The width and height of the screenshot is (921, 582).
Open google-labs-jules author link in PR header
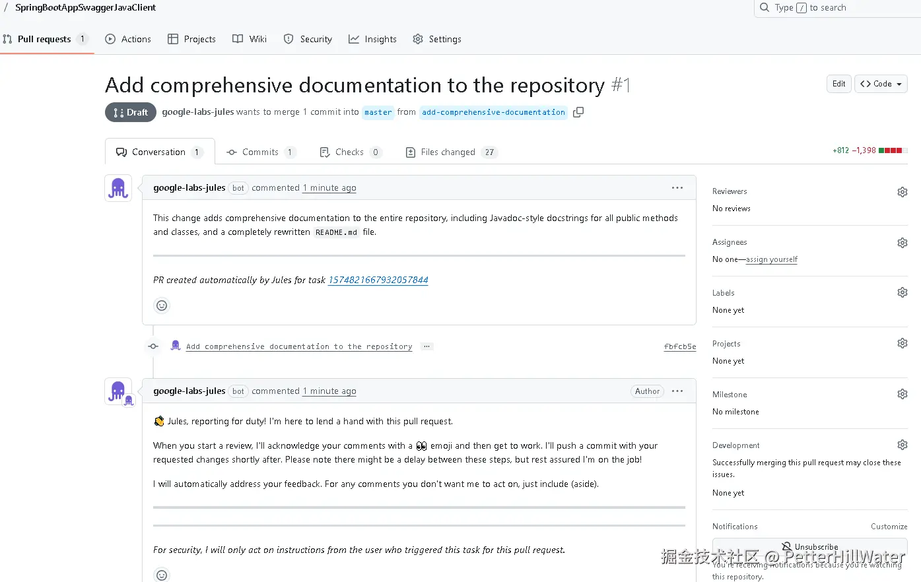[198, 112]
